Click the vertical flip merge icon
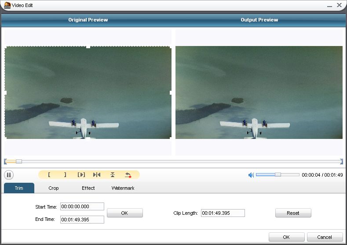347x245 pixels. click(113, 174)
